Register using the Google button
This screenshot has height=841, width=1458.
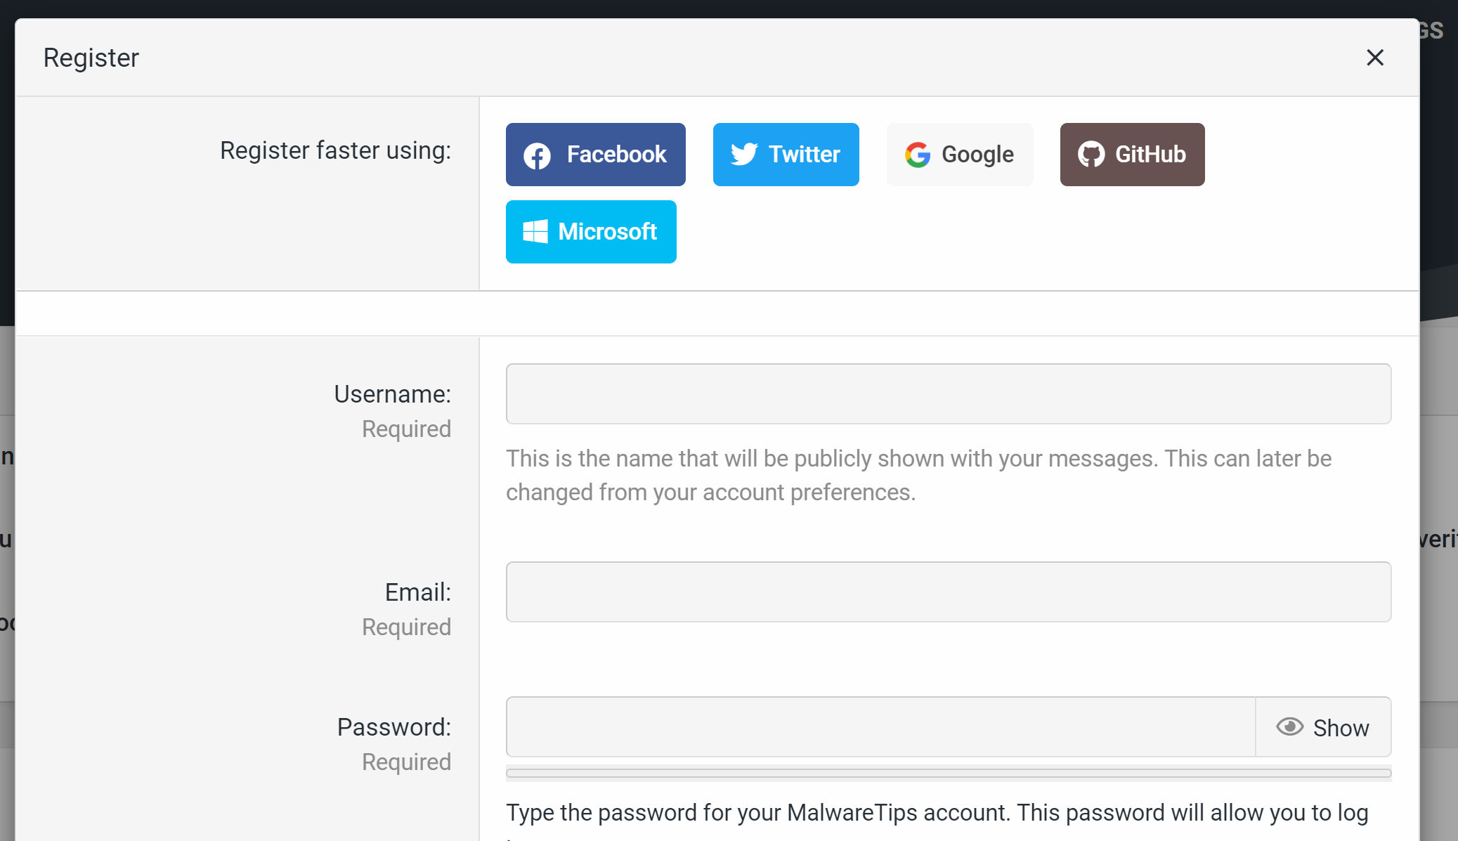tap(959, 155)
